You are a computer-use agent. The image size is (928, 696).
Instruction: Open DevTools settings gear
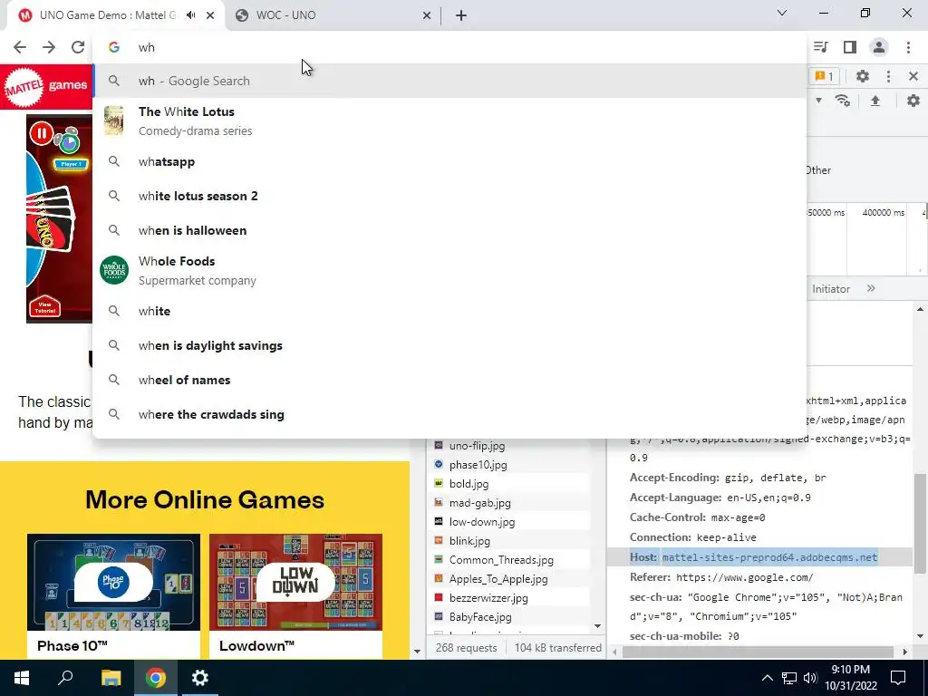pyautogui.click(x=863, y=76)
